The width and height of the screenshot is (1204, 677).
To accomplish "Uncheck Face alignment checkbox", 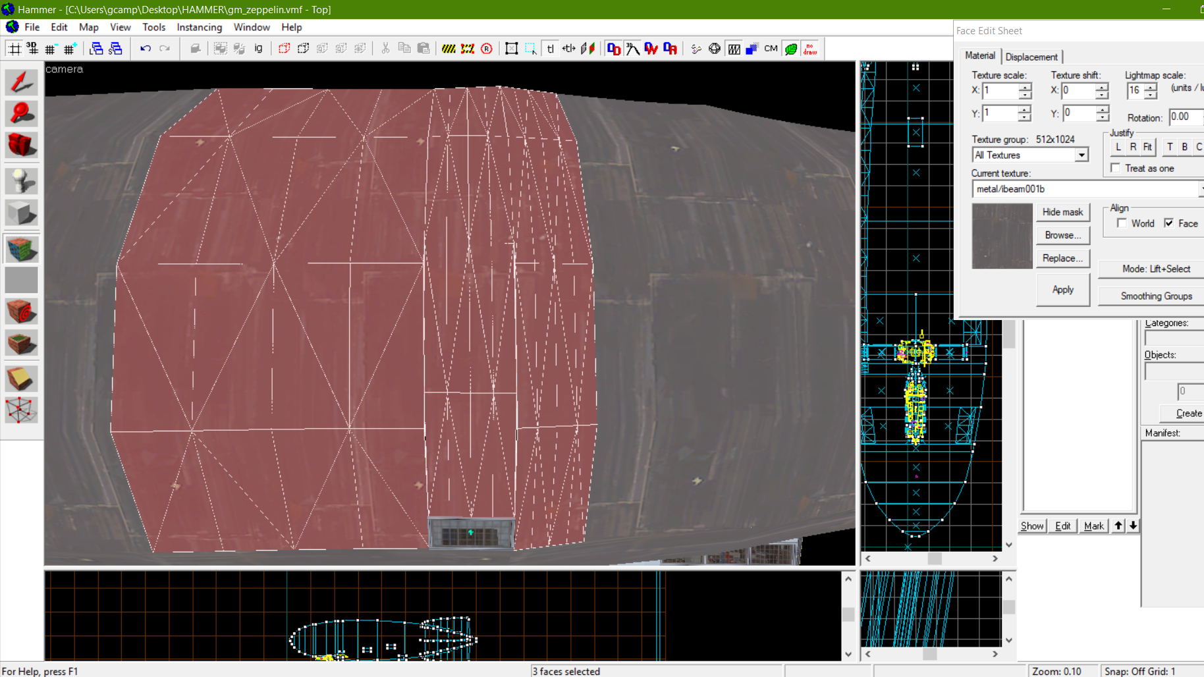I will click(x=1169, y=223).
